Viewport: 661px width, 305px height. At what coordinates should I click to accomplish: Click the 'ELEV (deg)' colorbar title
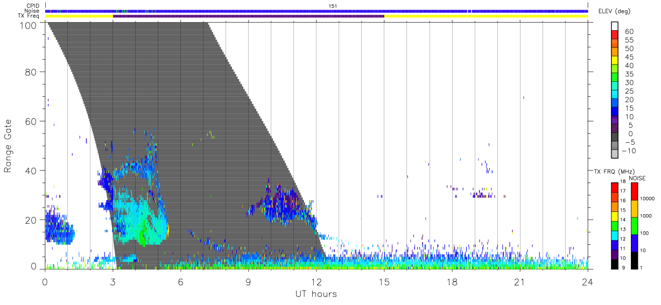coord(614,11)
